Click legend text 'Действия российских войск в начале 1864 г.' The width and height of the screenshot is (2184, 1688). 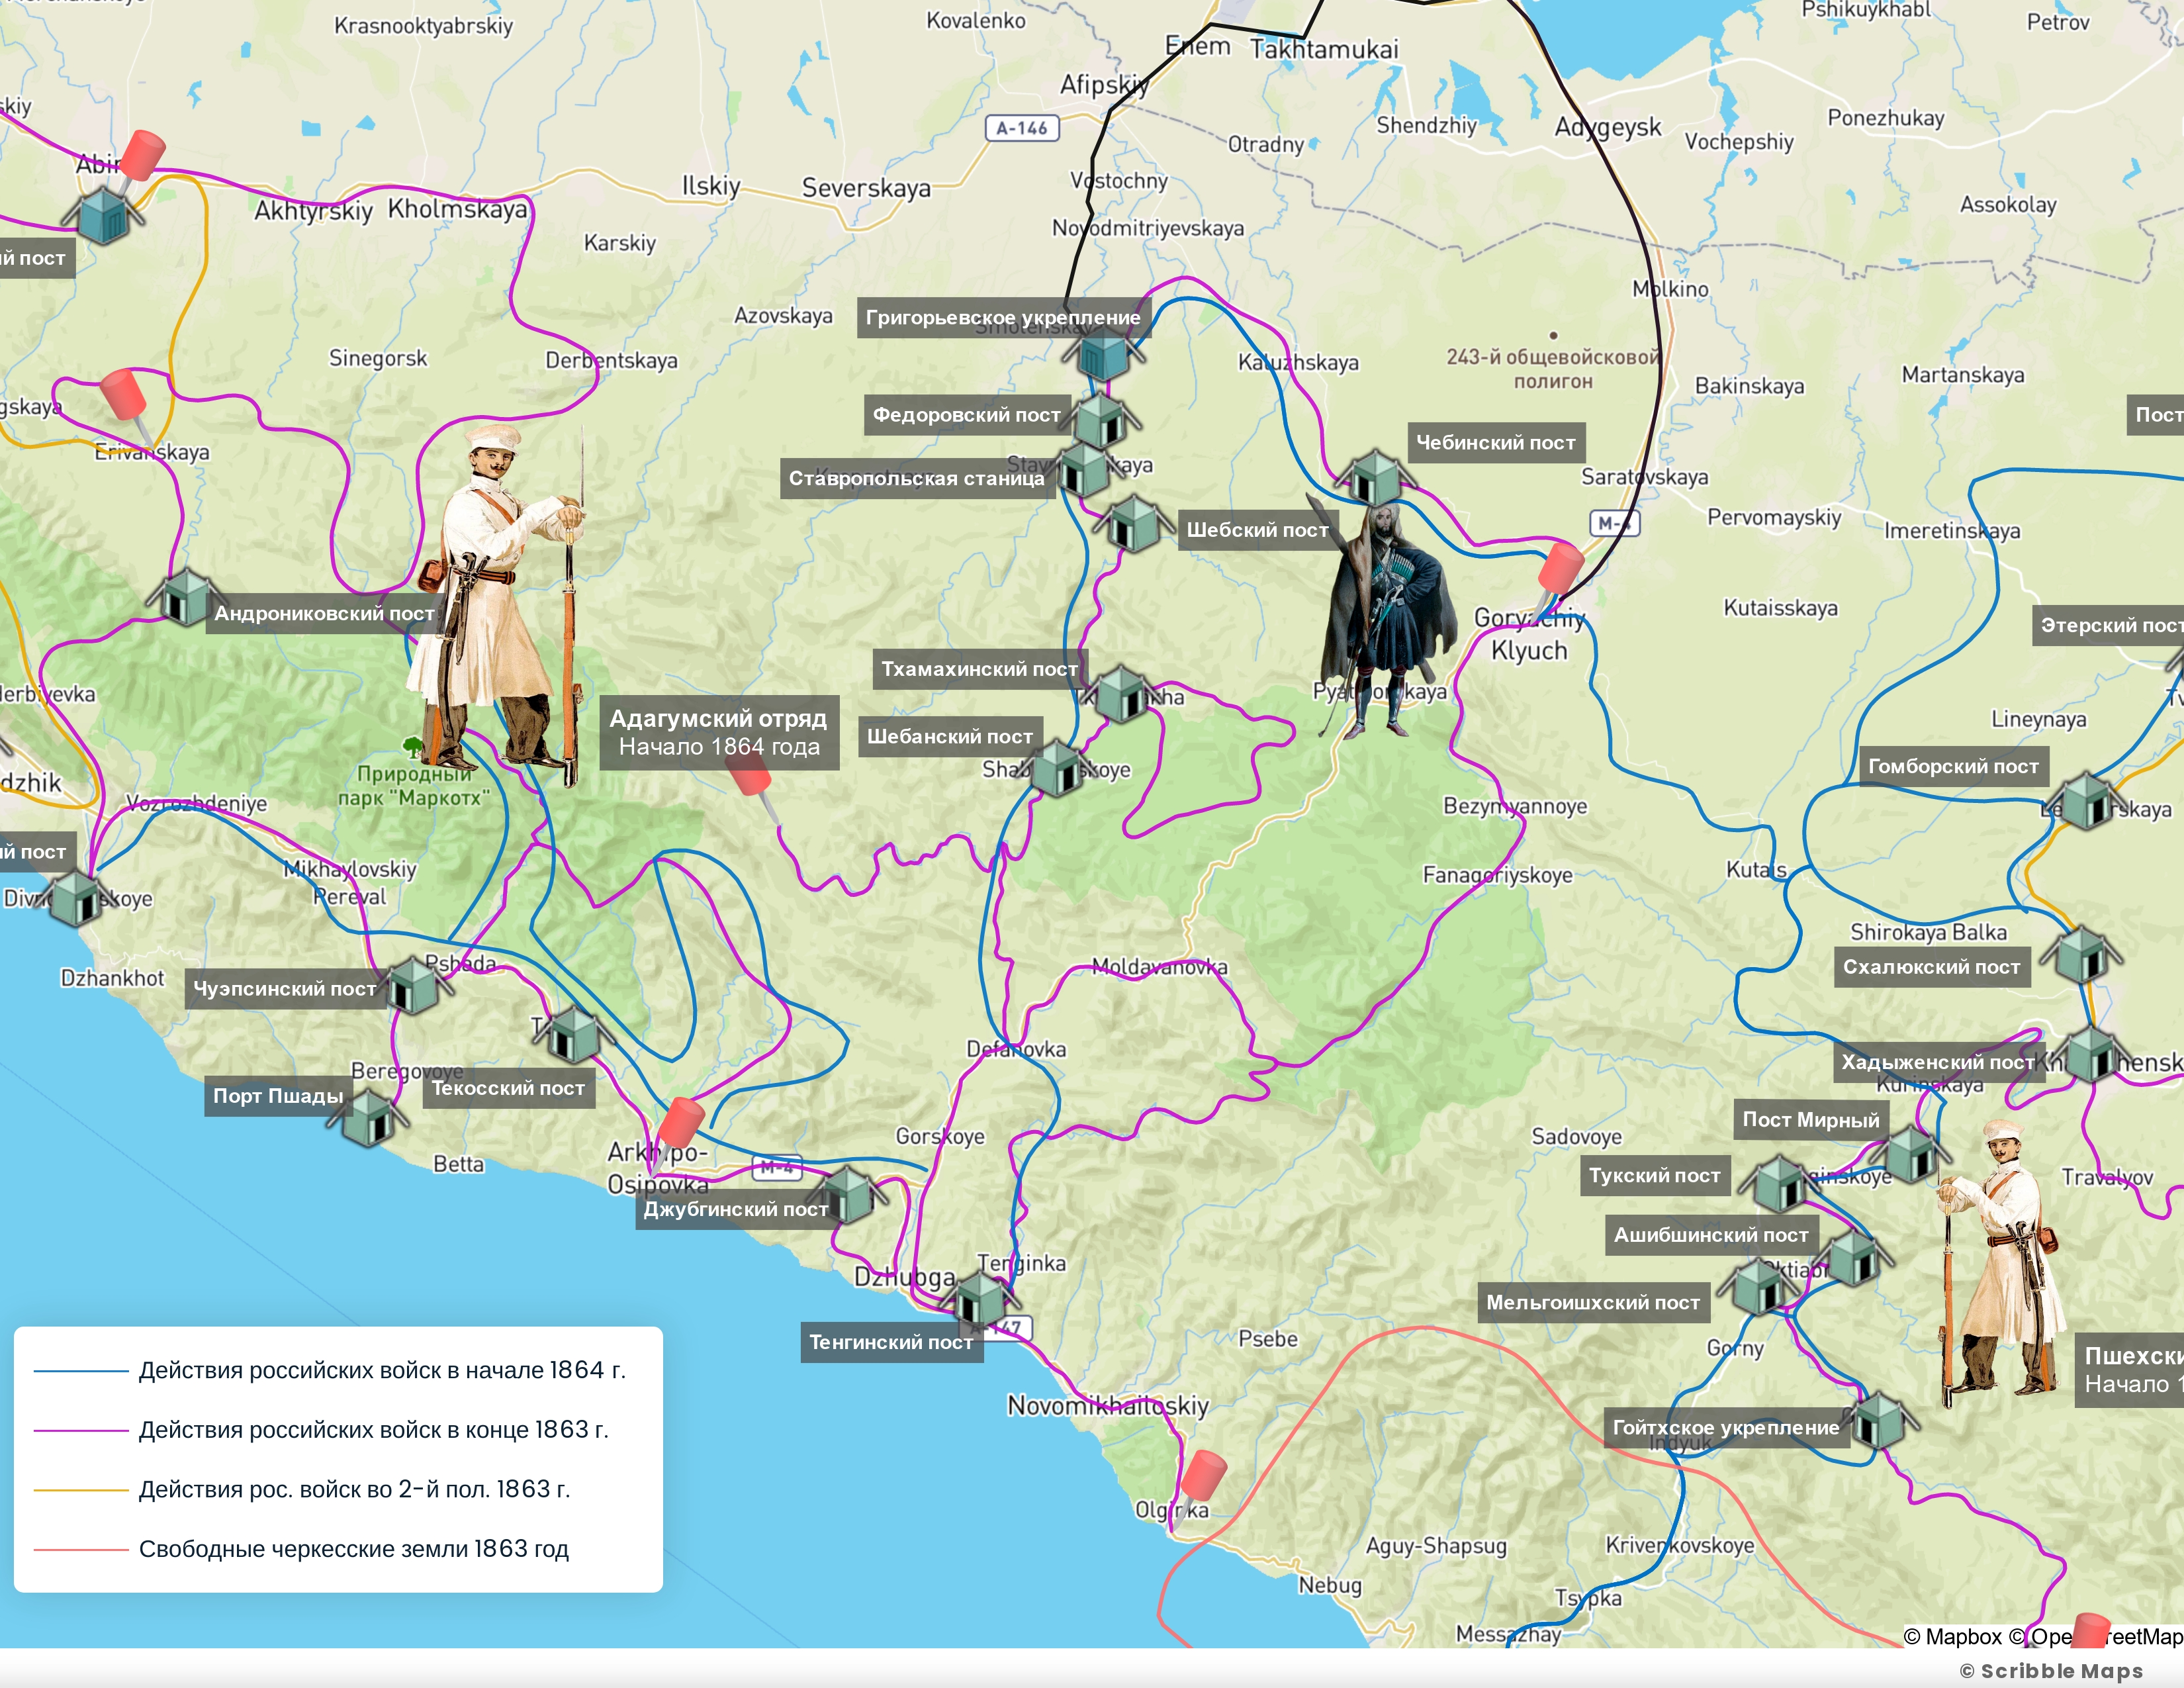click(x=382, y=1370)
